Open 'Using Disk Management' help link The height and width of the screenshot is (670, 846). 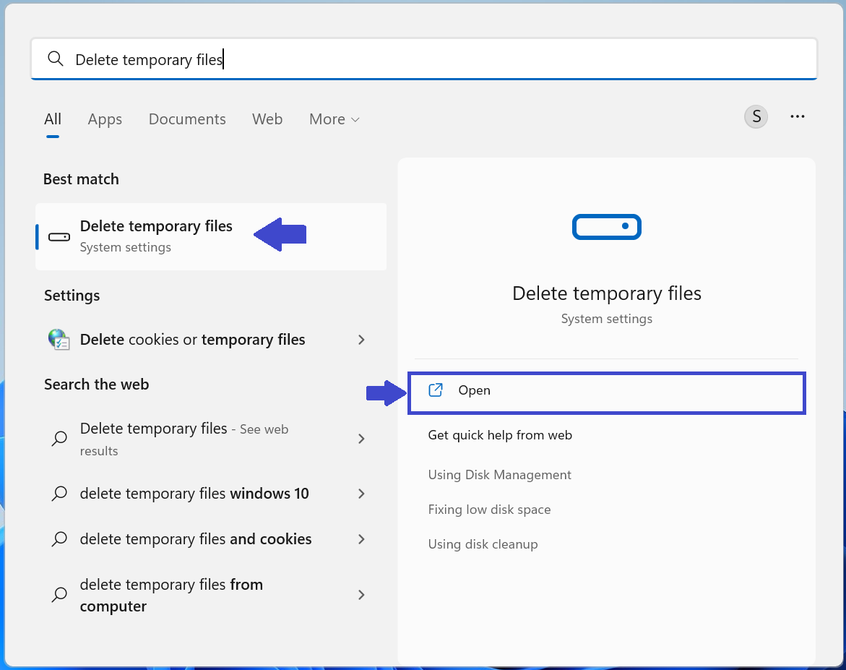coord(499,475)
